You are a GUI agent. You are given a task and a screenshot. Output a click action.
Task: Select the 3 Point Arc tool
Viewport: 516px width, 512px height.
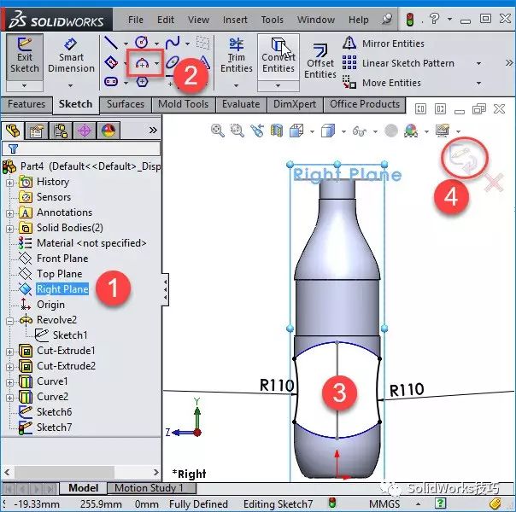click(142, 63)
